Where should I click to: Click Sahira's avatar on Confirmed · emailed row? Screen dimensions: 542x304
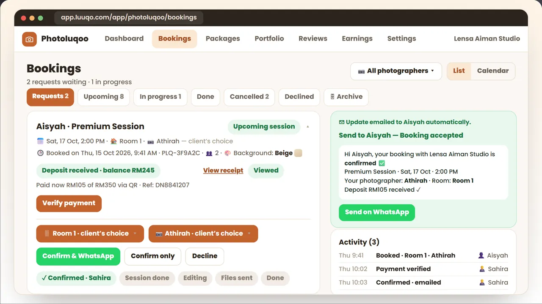pyautogui.click(x=482, y=282)
